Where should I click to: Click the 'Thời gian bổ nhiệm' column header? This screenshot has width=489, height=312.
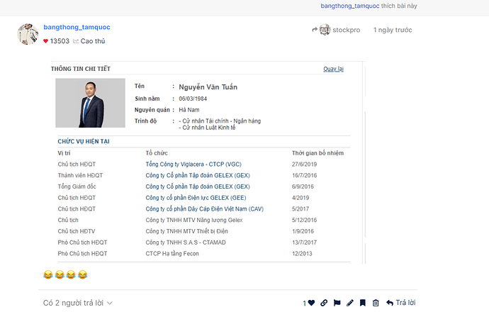coord(317,153)
